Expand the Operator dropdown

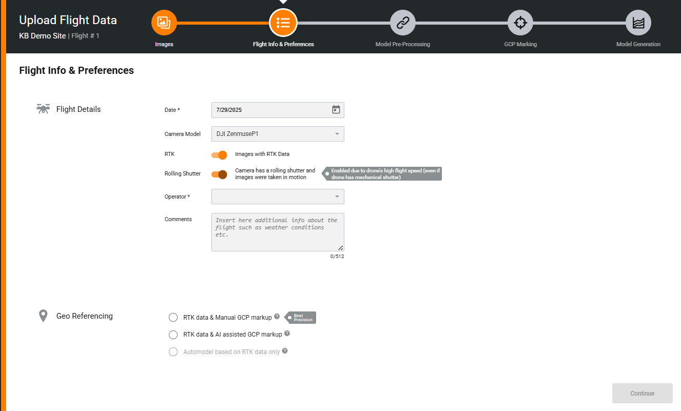[x=278, y=197]
